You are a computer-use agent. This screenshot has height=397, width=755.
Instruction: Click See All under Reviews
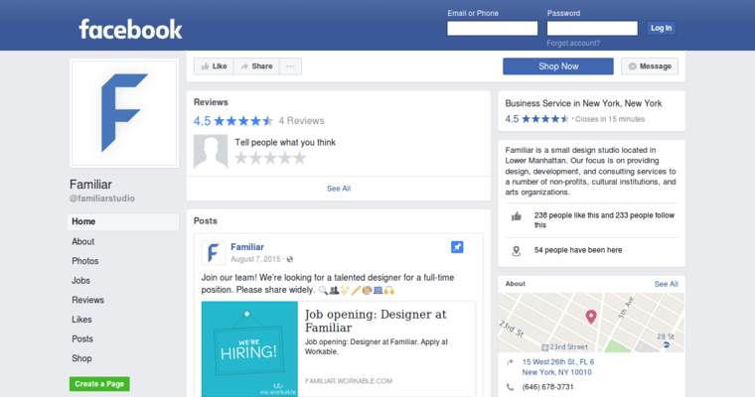(x=338, y=188)
